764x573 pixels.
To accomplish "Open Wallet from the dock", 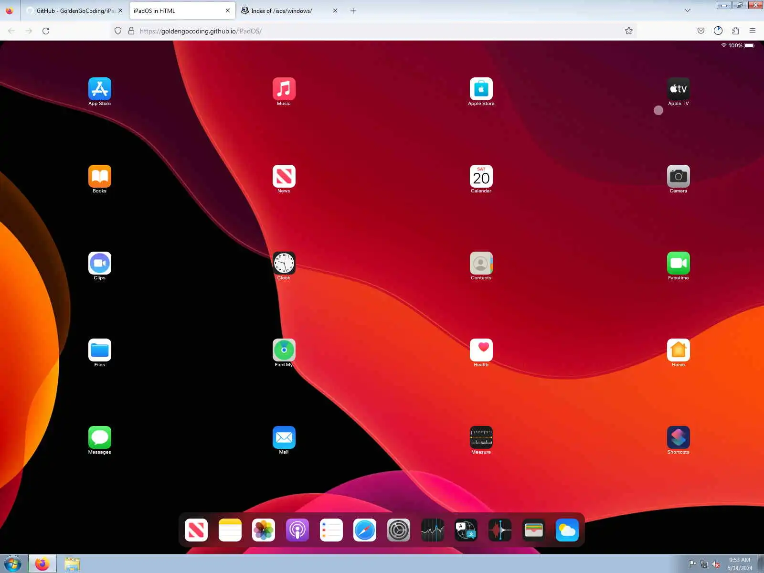I will [534, 530].
